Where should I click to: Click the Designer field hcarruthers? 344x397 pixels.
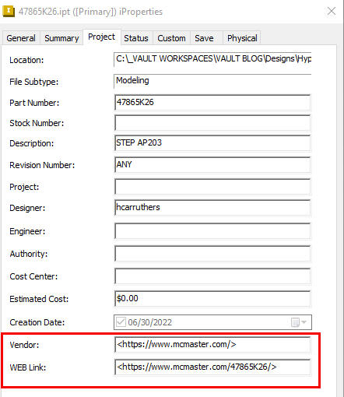(212, 208)
